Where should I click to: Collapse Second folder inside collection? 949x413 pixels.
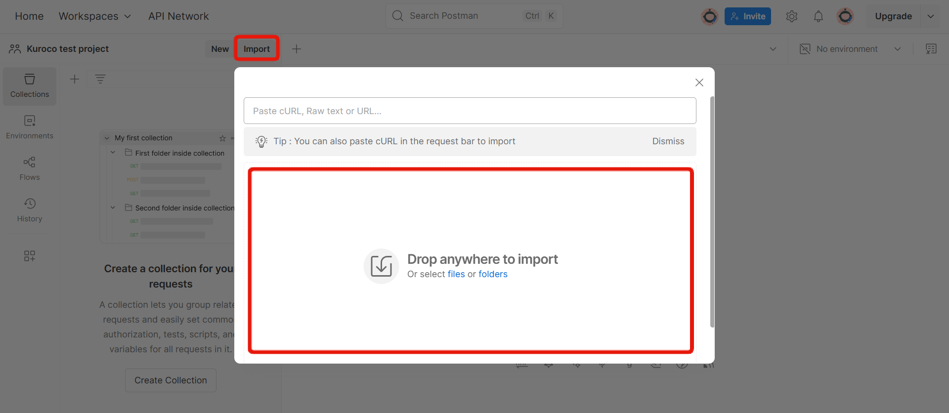(113, 207)
